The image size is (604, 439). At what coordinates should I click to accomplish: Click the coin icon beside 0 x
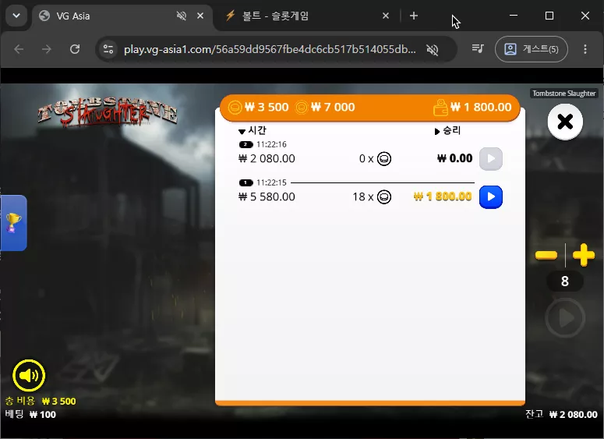(384, 159)
